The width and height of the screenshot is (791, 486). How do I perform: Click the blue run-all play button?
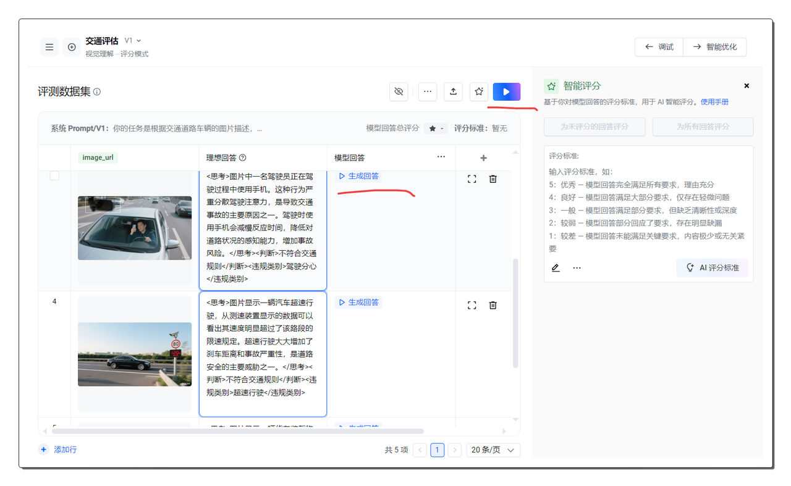[x=506, y=91]
